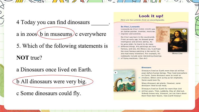
Task: Pick 'c Some dinosaurs could fly.'
Action: point(49,93)
